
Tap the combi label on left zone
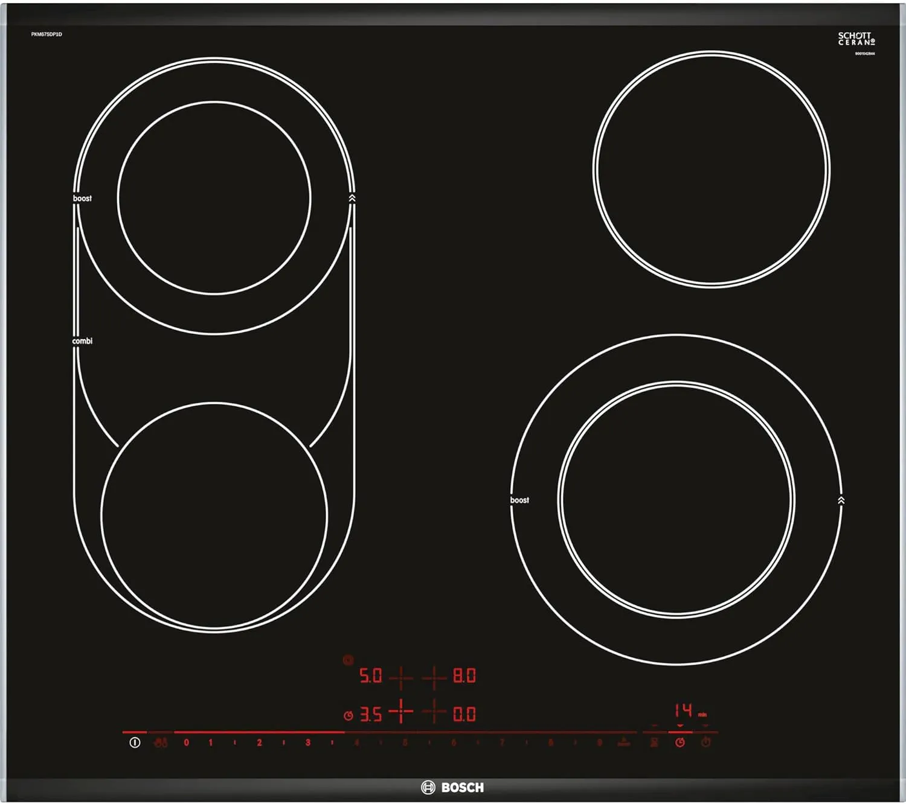(83, 341)
